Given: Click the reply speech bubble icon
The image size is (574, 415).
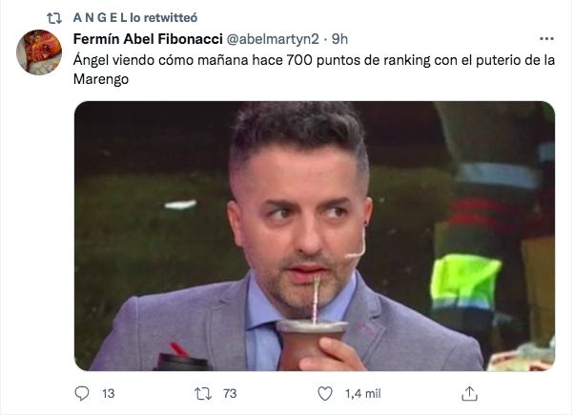Looking at the screenshot, I should (81, 394).
